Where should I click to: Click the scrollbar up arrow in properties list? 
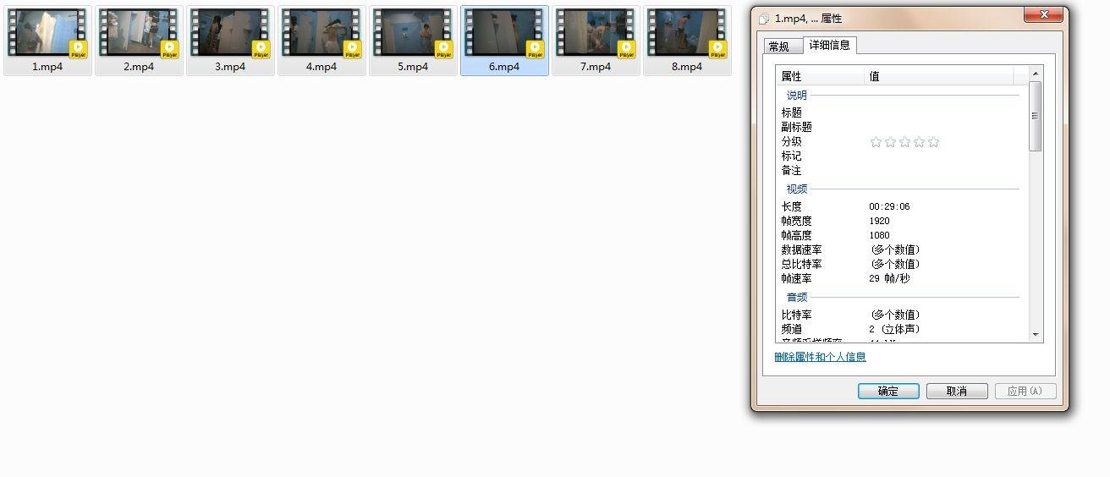[1036, 74]
